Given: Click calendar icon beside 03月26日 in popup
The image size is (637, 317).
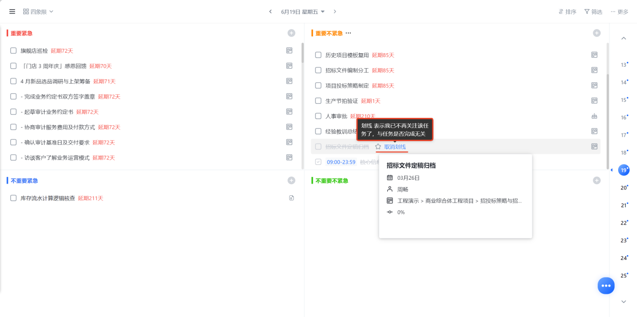Looking at the screenshot, I should pos(390,178).
